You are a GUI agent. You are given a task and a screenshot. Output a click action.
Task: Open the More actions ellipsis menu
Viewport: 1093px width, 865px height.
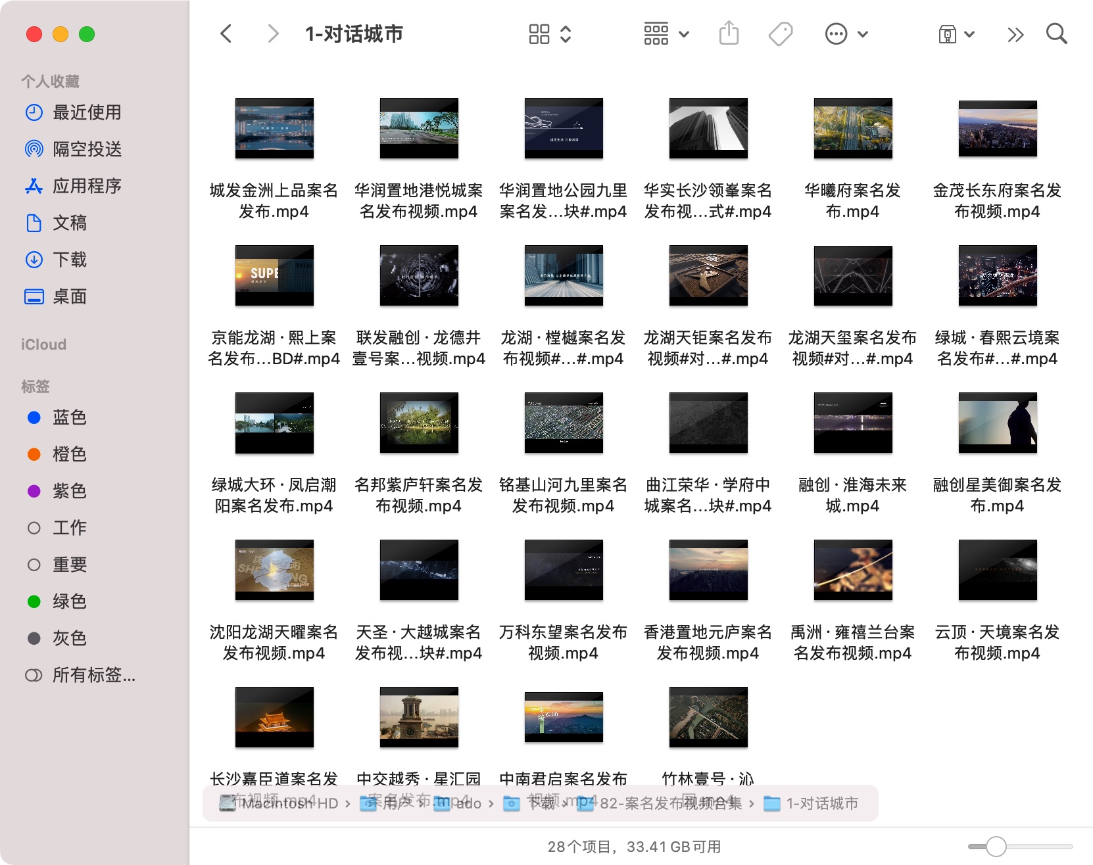click(837, 34)
